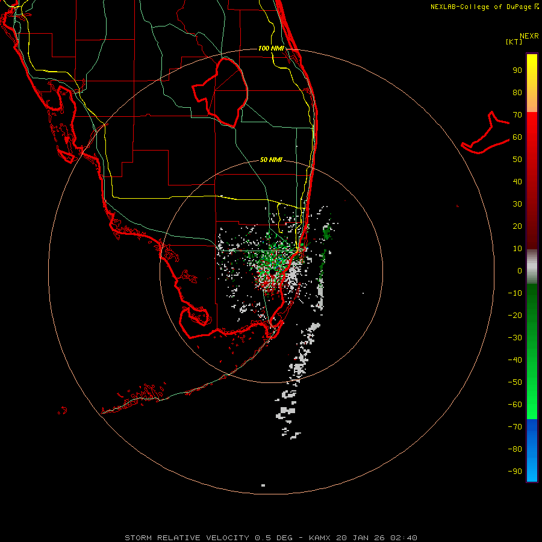Screen dimensions: 542x542
Task: Pick the blue segment of the color bar
Action: coord(532,449)
